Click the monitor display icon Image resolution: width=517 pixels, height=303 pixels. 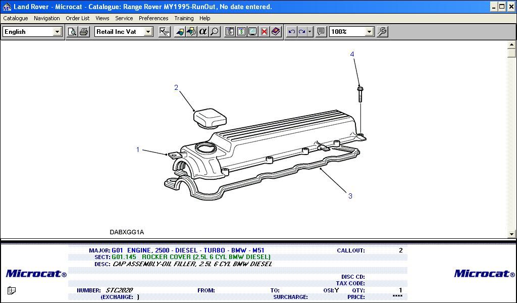[x=252, y=32]
